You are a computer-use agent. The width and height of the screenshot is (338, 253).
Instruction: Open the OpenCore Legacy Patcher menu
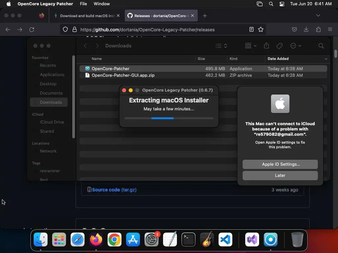point(45,4)
